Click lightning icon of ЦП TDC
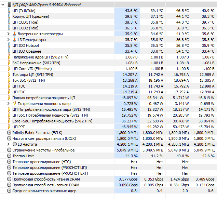Screen dimensions: 217x199 tap(9, 86)
